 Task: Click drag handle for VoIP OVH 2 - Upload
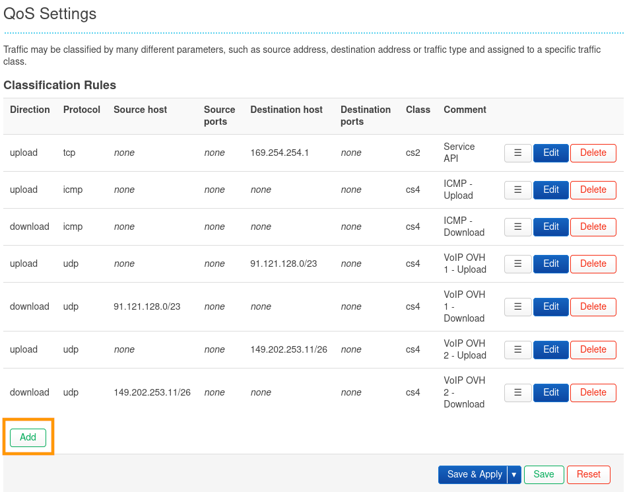(x=518, y=349)
